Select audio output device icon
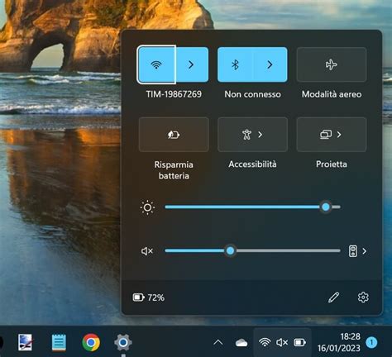This screenshot has width=392, height=357. click(353, 251)
